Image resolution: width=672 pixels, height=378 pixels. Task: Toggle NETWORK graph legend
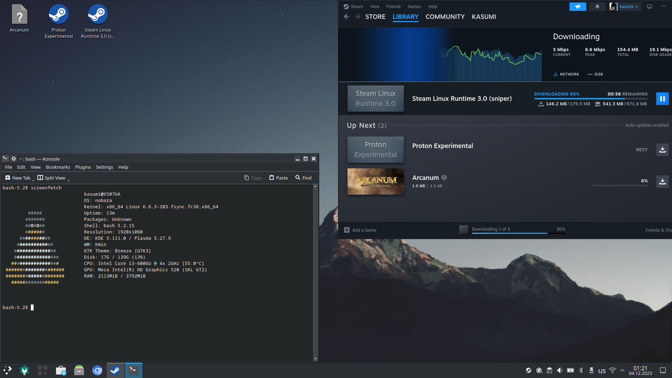click(566, 74)
